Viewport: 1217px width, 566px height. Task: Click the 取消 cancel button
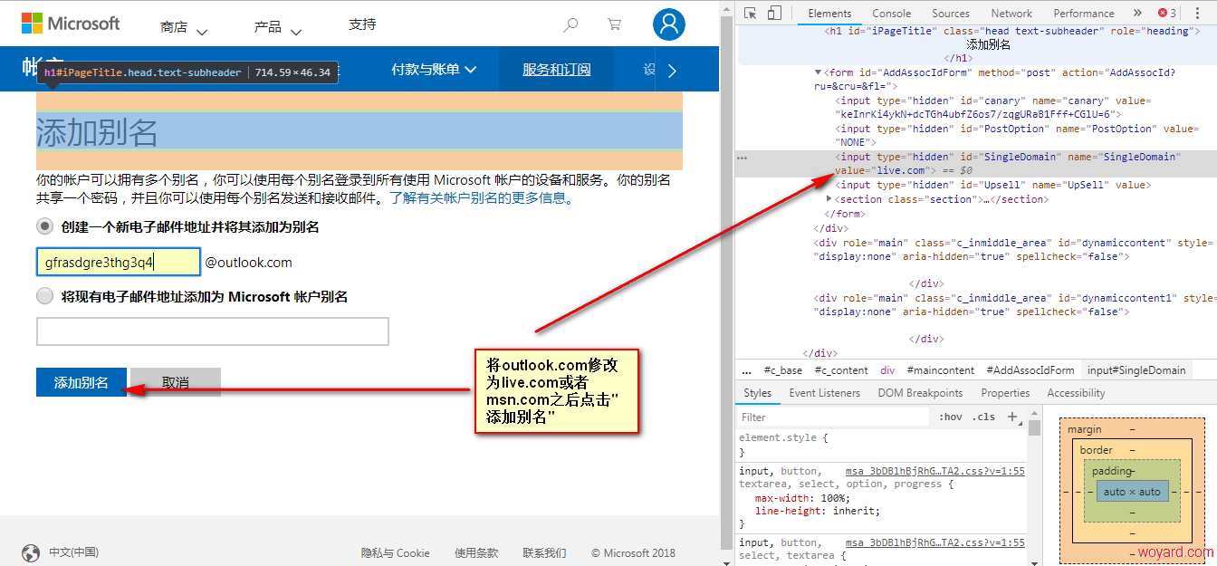(x=176, y=382)
